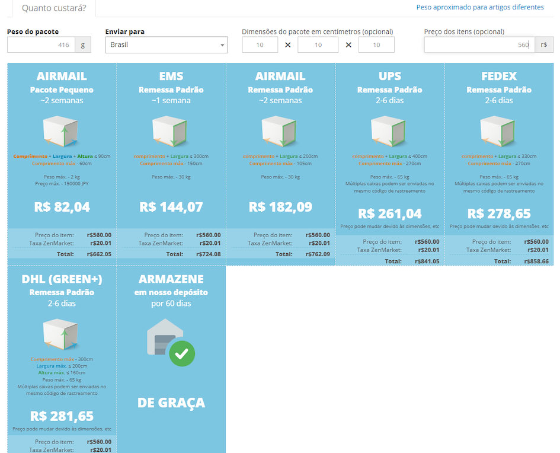Click the warehouse storage checkmark icon
Screen dimensions: 560x453
(182, 353)
